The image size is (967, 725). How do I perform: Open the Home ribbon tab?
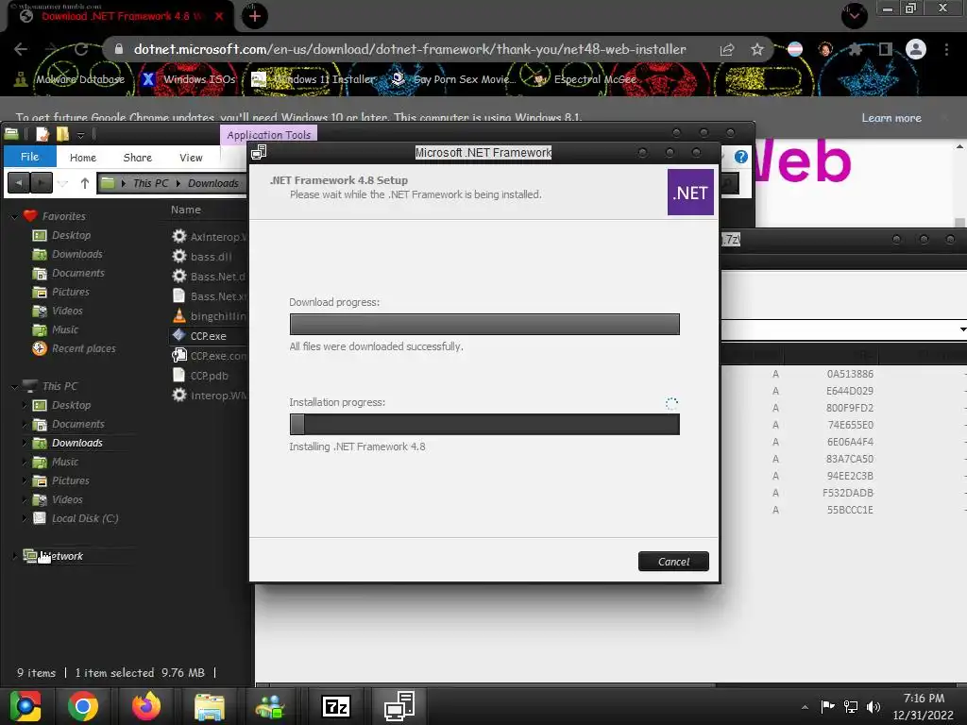[x=83, y=158]
